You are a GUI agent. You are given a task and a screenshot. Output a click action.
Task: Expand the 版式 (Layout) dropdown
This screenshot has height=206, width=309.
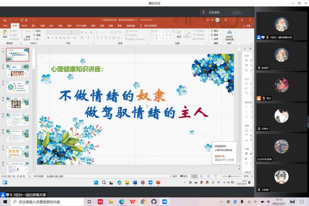pyautogui.click(x=38, y=31)
